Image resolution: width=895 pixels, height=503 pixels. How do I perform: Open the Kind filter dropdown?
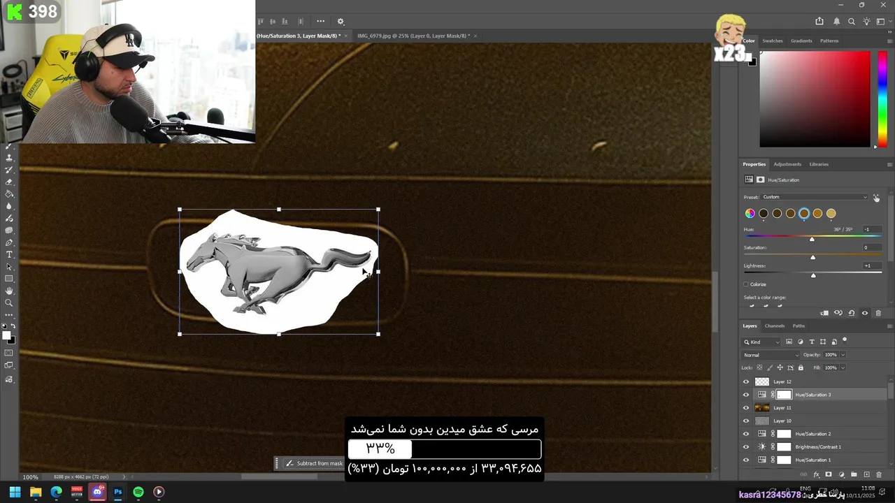point(761,342)
